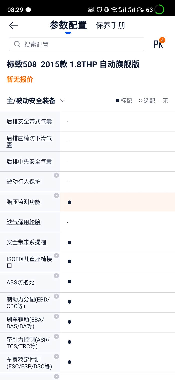Open the 后排安全带式气囊 explanation link
The height and width of the screenshot is (380, 175).
pos(29,122)
